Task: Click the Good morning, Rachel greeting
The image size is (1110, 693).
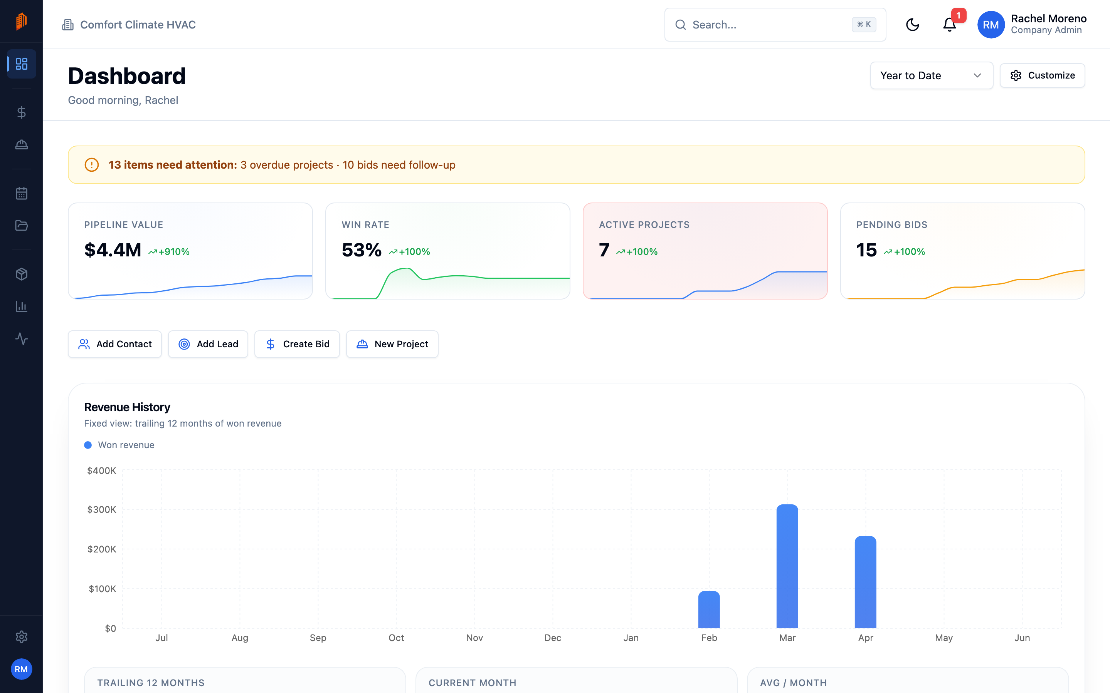Action: point(123,100)
